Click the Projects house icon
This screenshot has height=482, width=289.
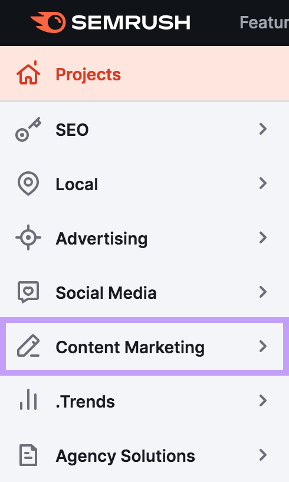pyautogui.click(x=28, y=73)
